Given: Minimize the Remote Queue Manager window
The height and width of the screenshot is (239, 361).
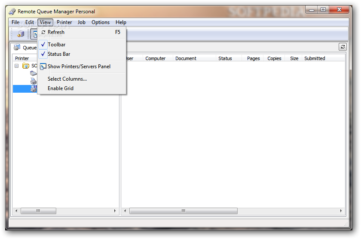Looking at the screenshot, I should [312, 9].
